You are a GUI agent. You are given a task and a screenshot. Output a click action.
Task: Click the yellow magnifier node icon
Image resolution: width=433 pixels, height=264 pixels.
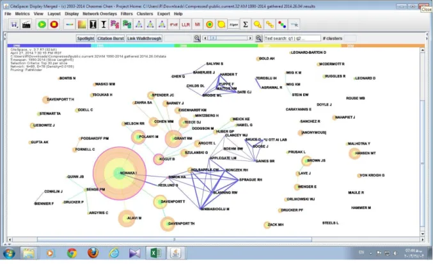pyautogui.click(x=258, y=24)
